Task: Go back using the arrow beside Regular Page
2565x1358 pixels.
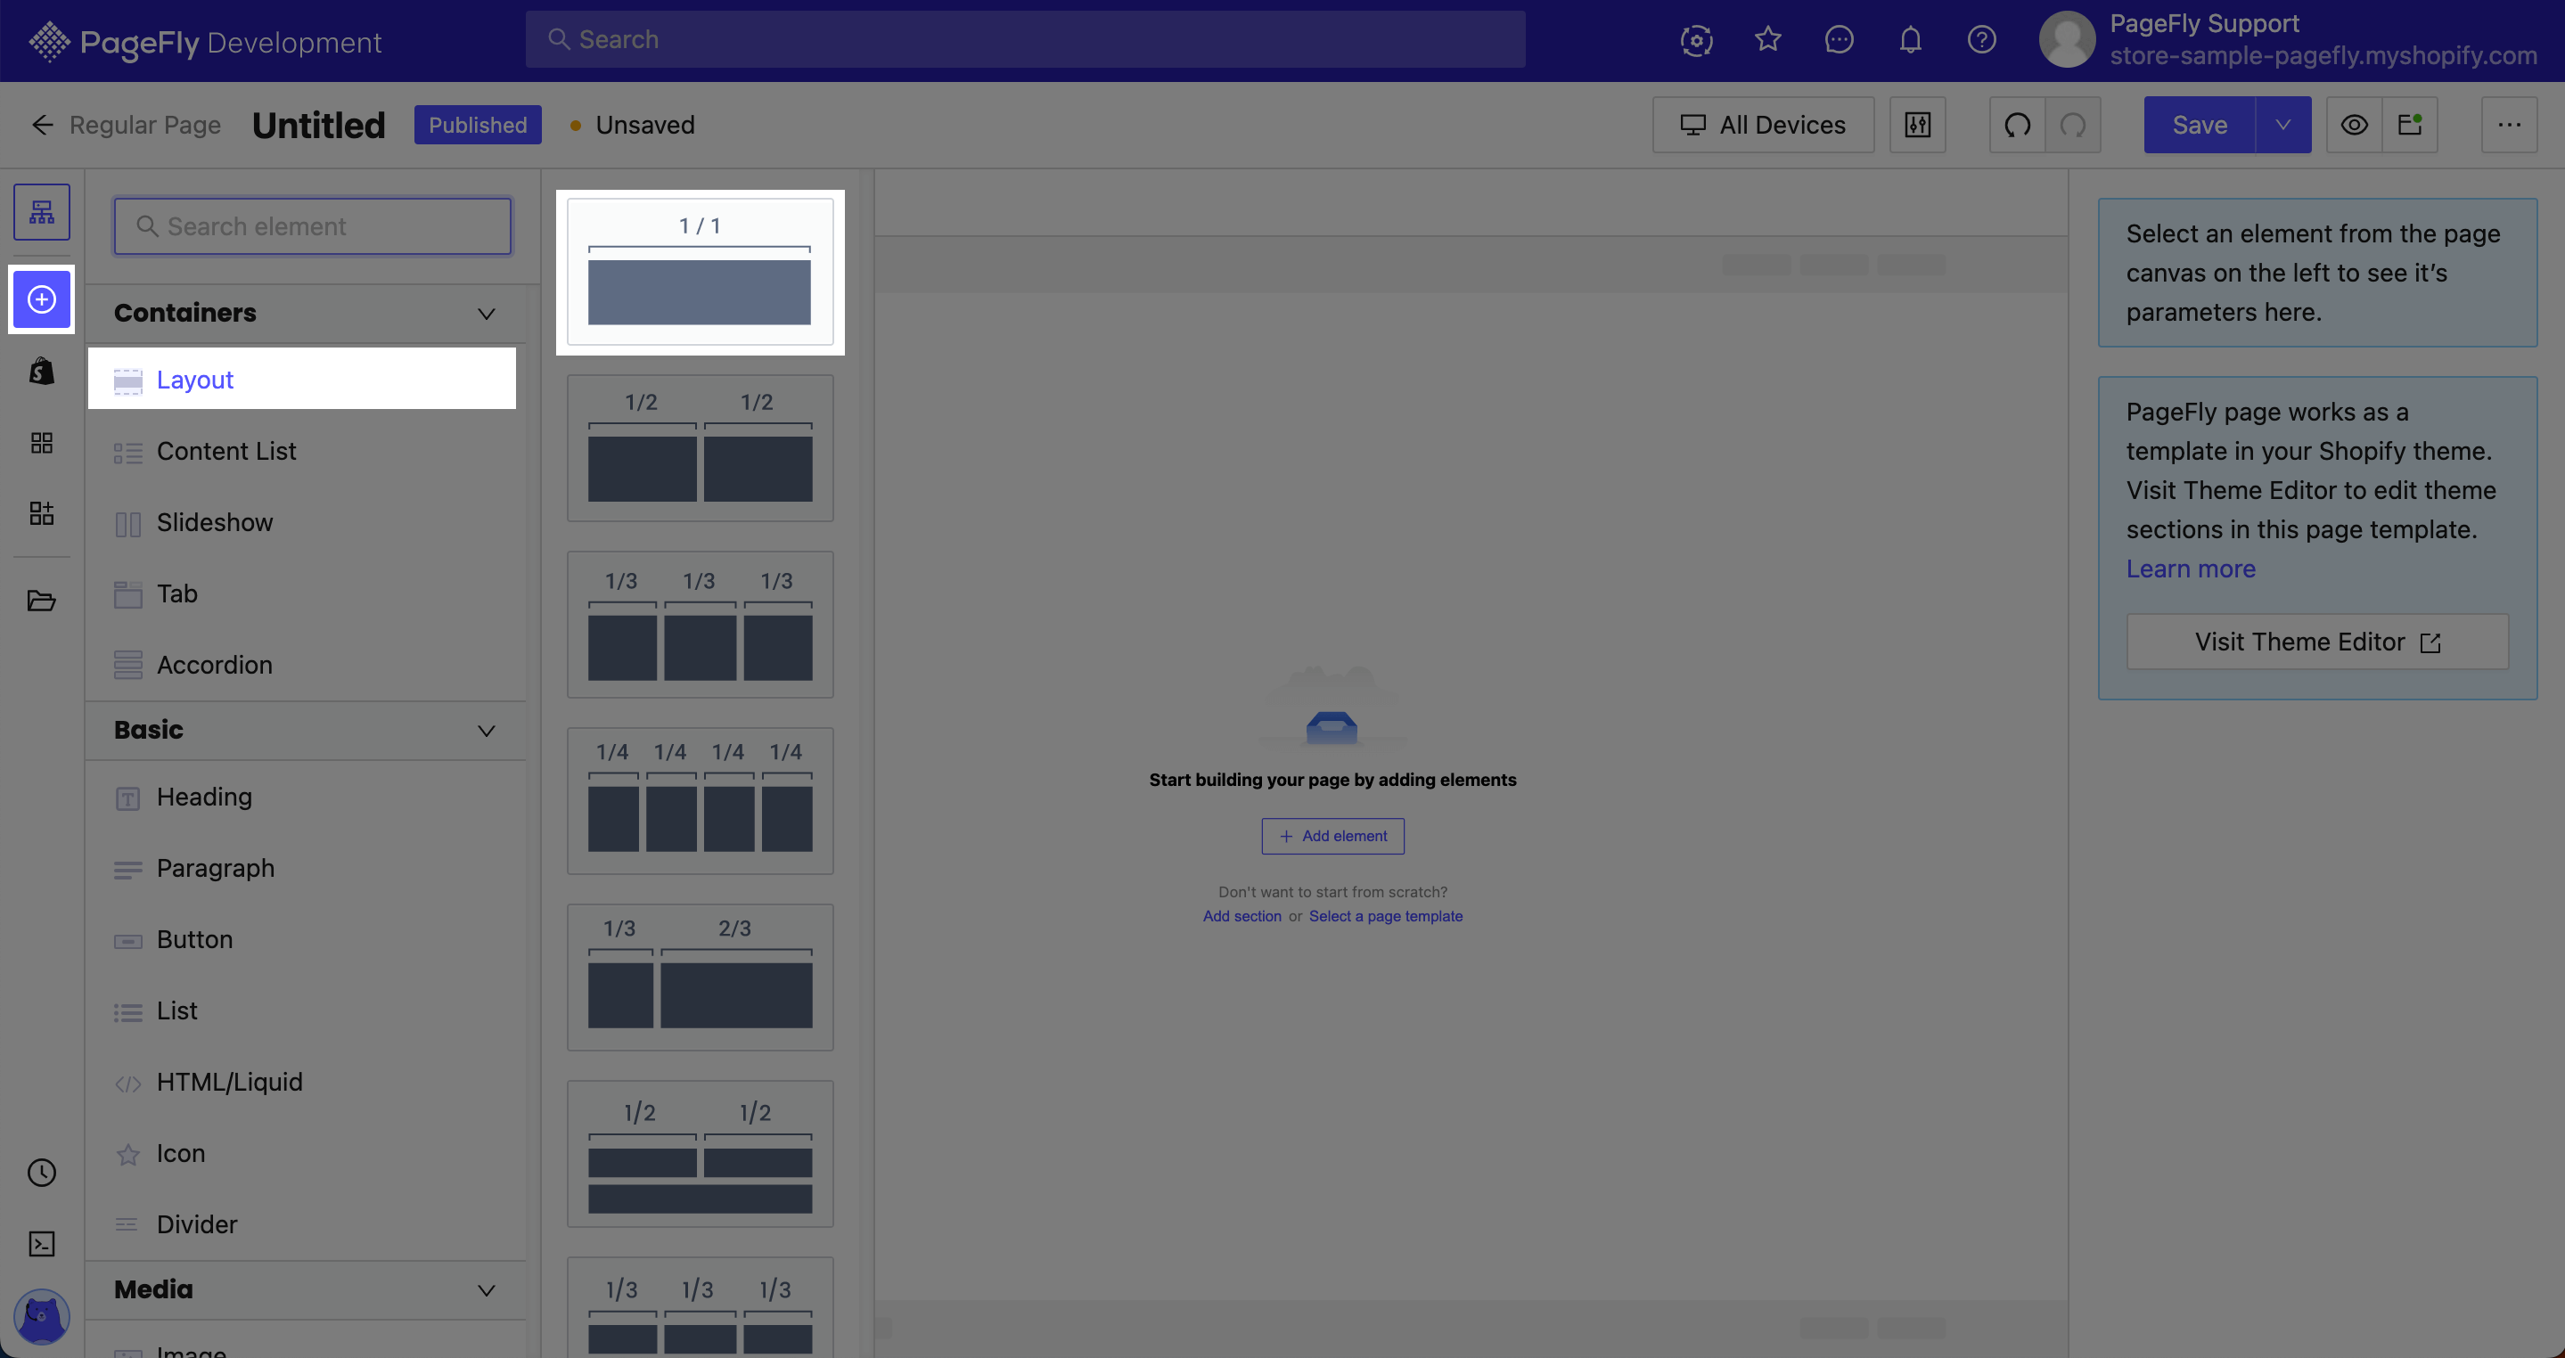Action: point(41,125)
